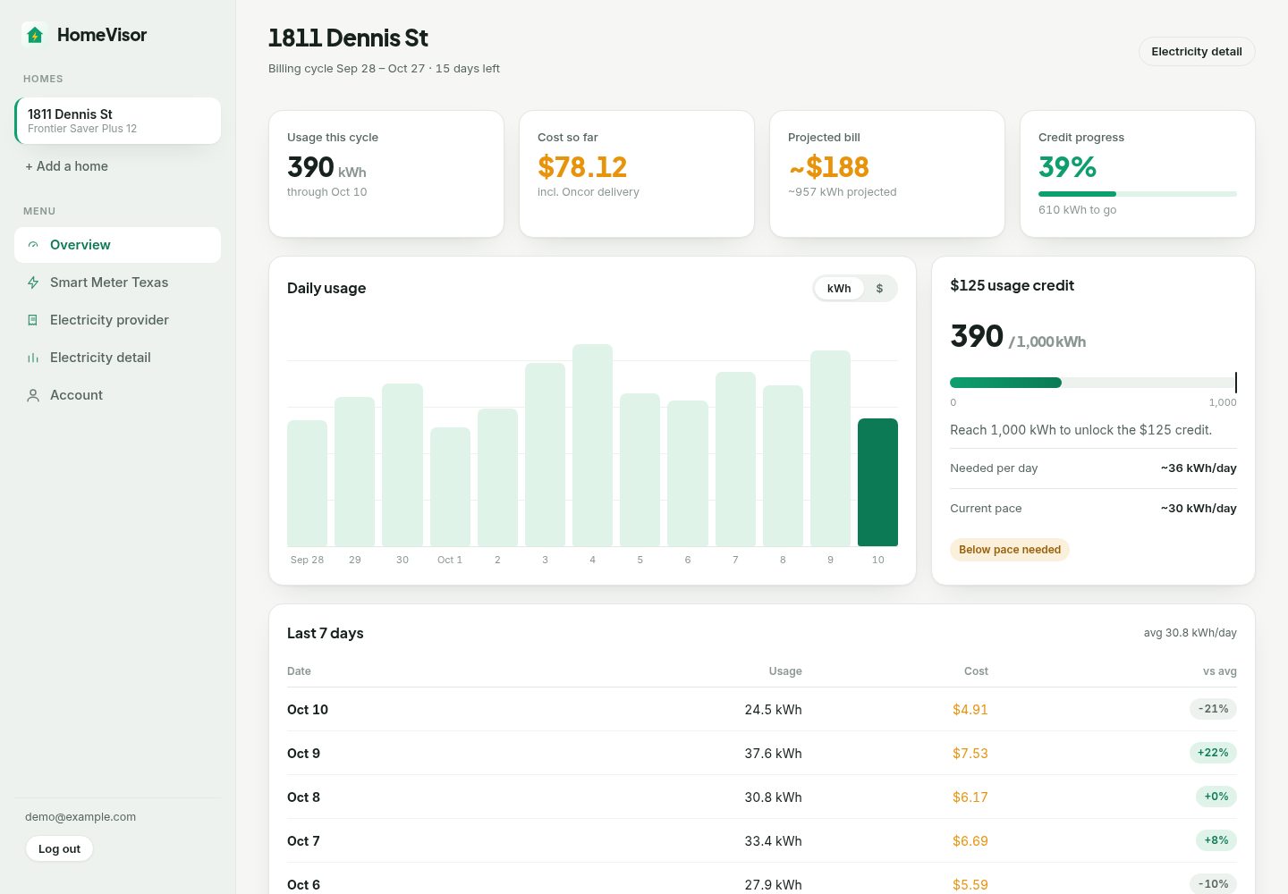Click demo@example.com in the sidebar
The width and height of the screenshot is (1288, 894).
80,817
